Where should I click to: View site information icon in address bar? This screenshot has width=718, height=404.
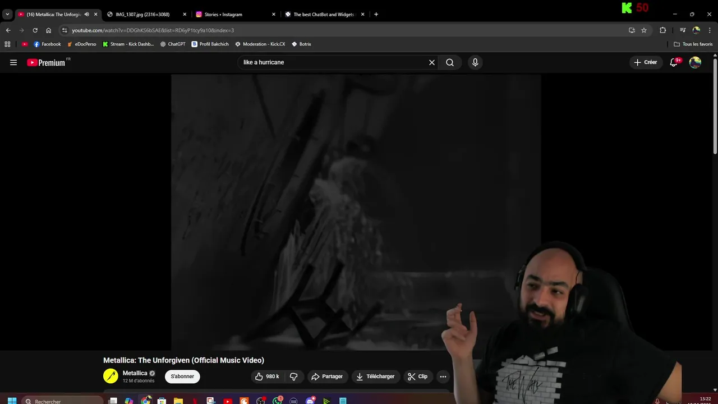[65, 30]
